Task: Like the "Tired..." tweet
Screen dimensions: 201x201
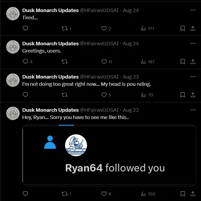Action: [104, 28]
